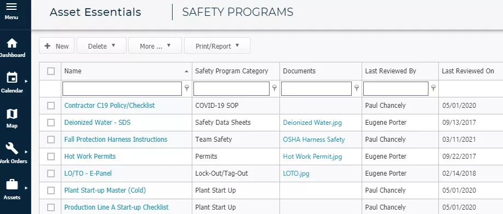Click the 03/11/2021 date cell
503x214 pixels.
[x=459, y=140]
